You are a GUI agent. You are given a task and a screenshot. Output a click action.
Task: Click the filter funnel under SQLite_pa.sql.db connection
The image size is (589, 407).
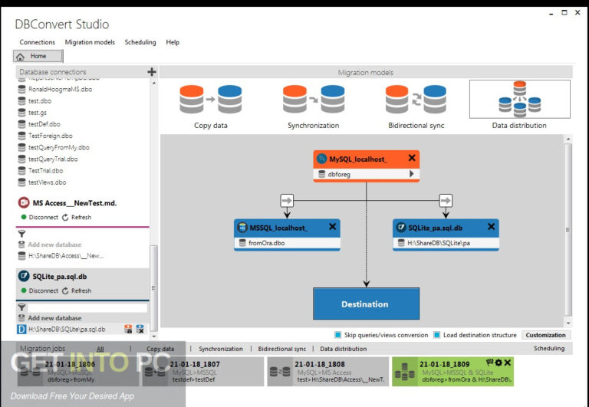(x=21, y=307)
